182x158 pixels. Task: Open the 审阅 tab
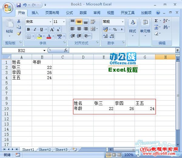(x=97, y=13)
